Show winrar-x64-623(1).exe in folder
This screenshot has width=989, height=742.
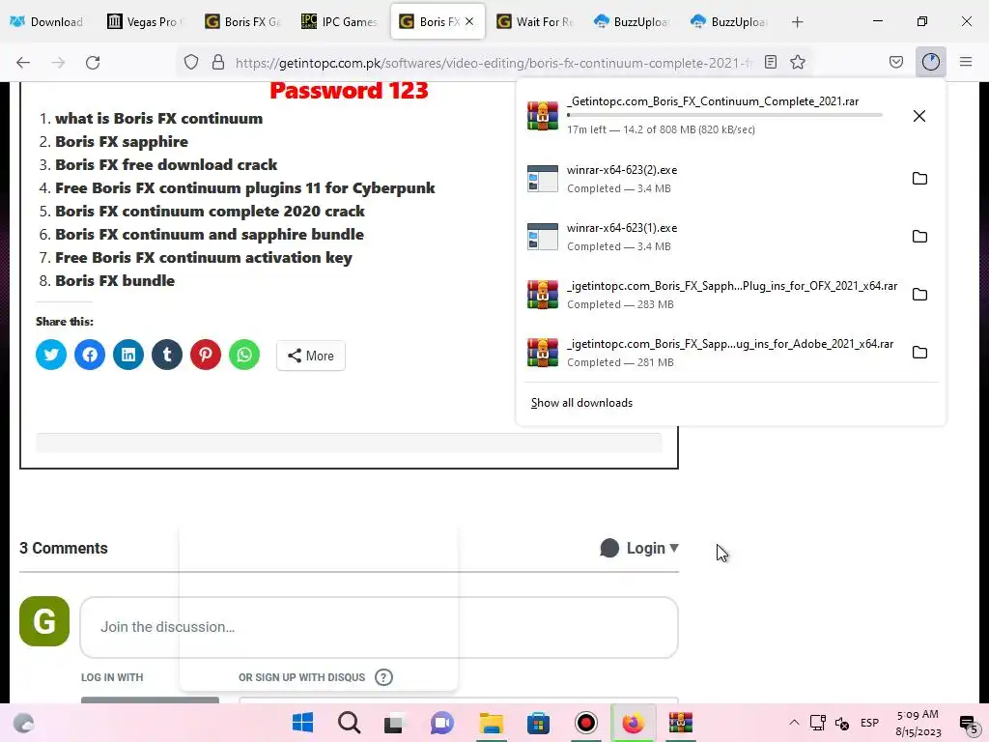[919, 237]
